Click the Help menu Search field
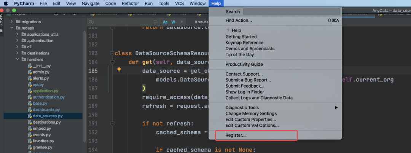The width and height of the screenshot is (411, 153). point(292,12)
